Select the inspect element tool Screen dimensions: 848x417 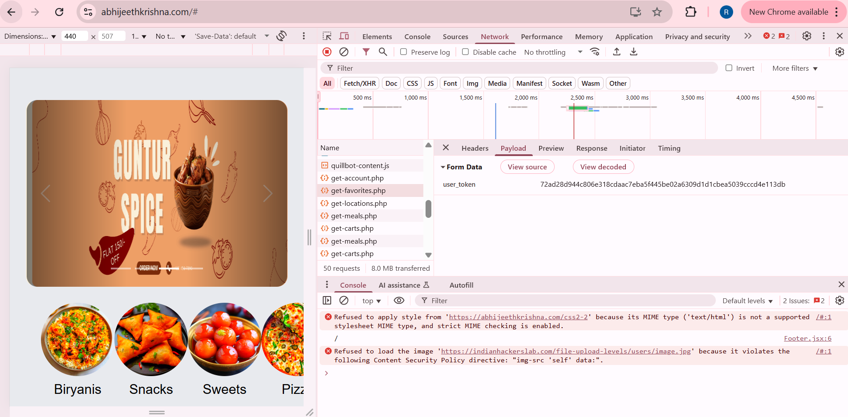pyautogui.click(x=327, y=36)
